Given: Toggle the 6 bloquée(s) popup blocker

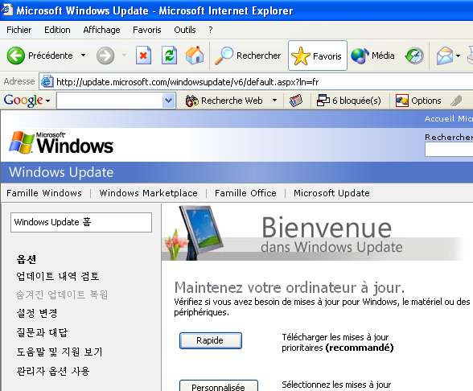Looking at the screenshot, I should 349,101.
